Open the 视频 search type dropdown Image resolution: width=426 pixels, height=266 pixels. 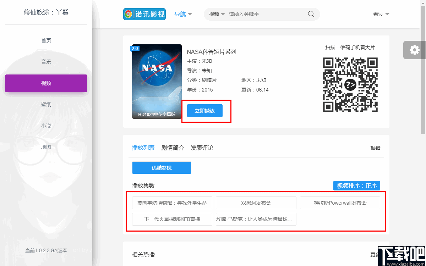(x=217, y=14)
